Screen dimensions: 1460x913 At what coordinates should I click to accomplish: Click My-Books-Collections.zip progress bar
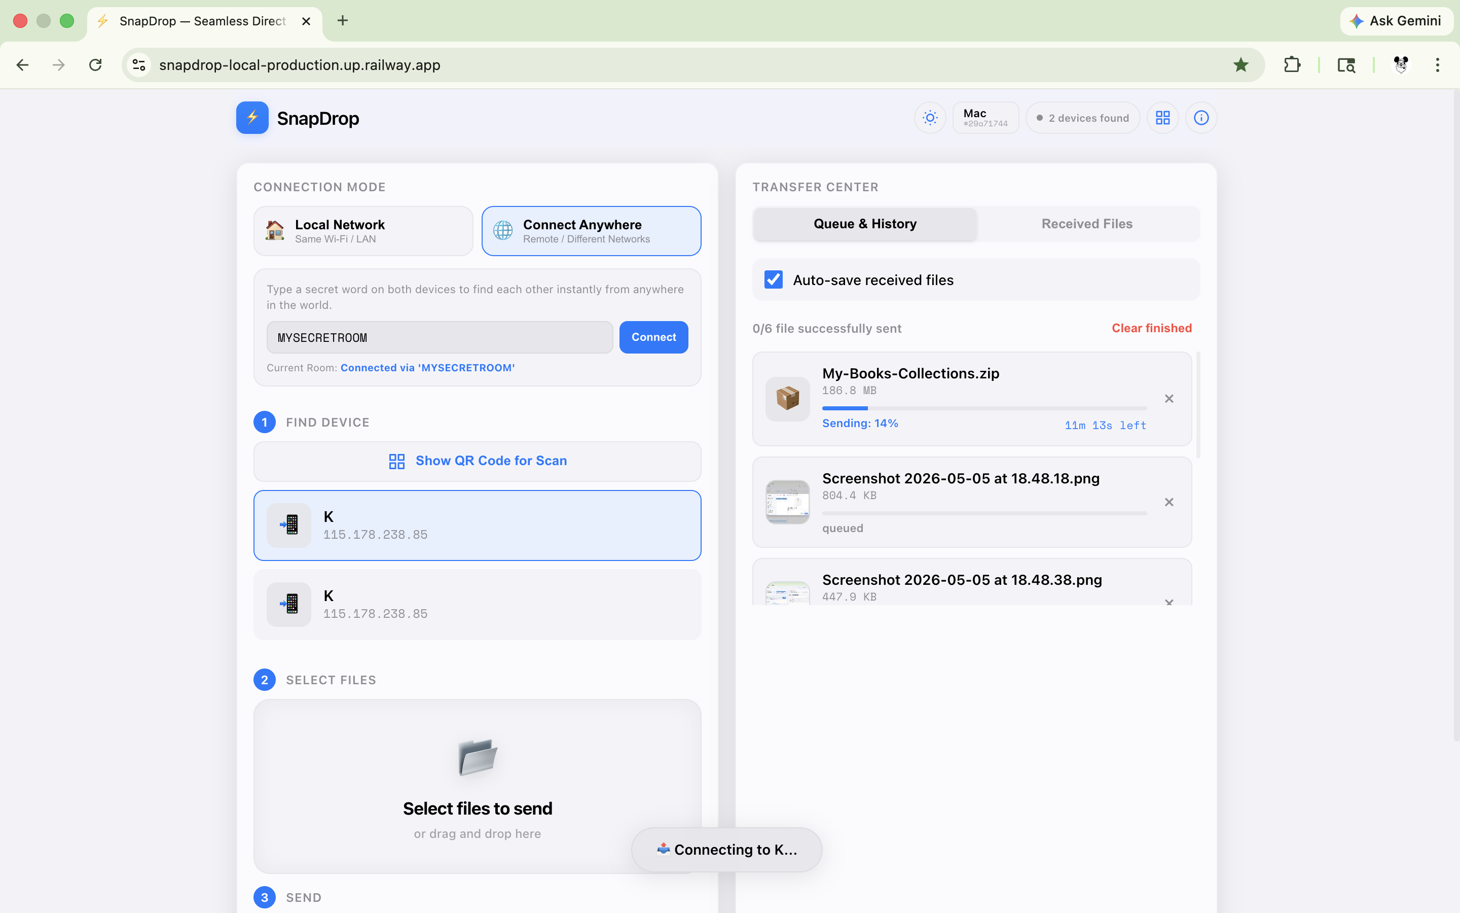984,409
